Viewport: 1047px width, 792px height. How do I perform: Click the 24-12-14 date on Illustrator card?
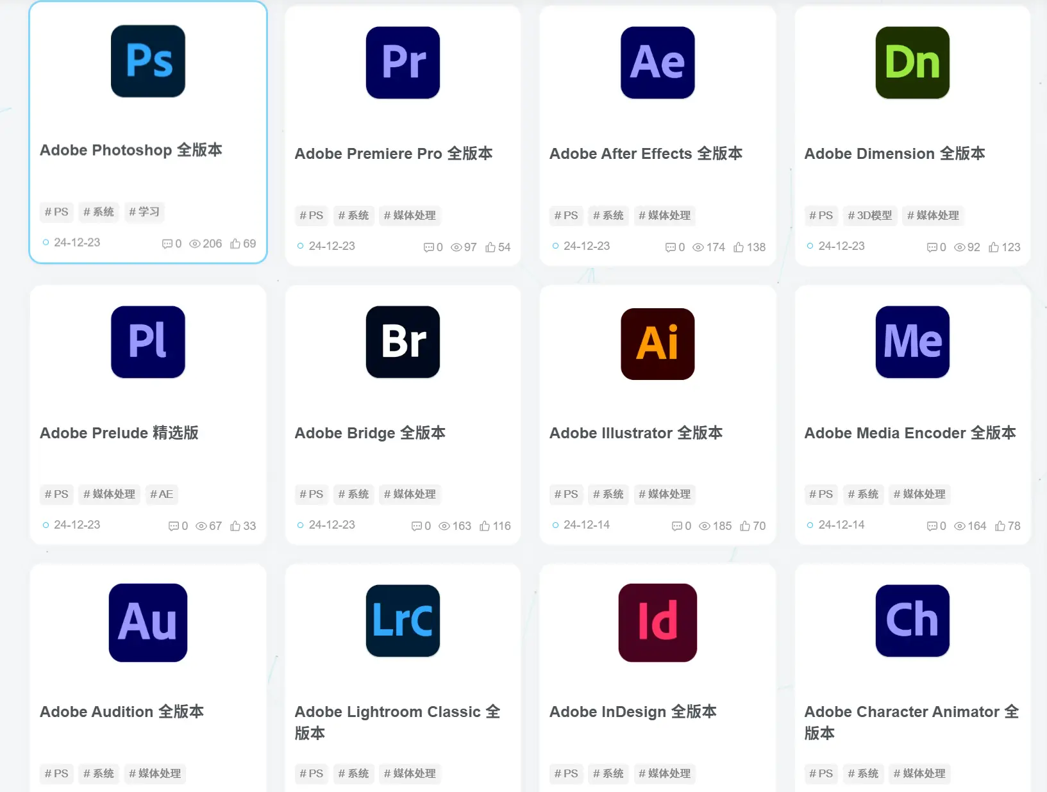tap(587, 525)
